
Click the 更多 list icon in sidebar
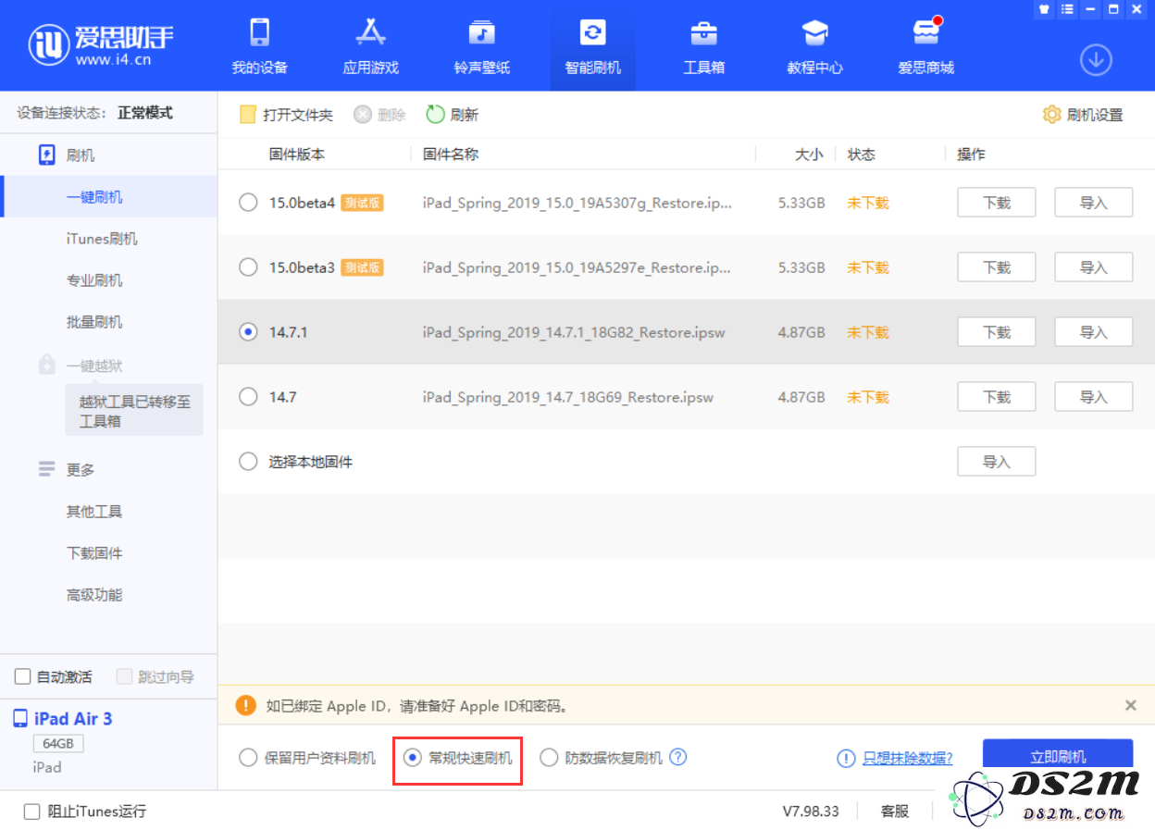(47, 470)
